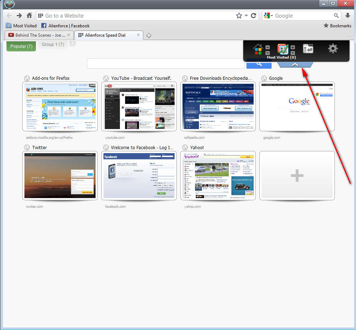Click the blue search button
Image resolution: width=356 pixels, height=330 pixels.
259,64
